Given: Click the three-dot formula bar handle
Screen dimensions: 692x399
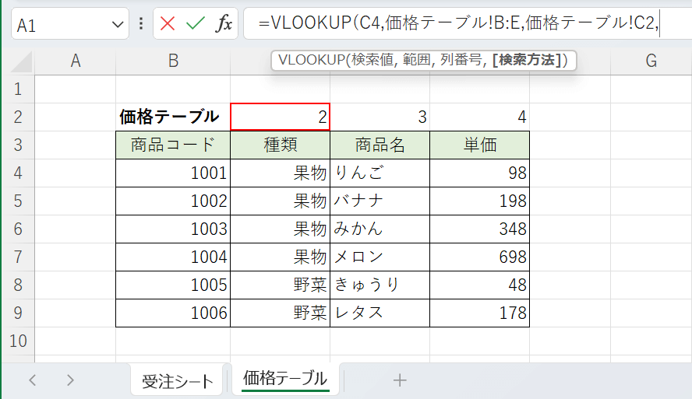Looking at the screenshot, I should click(x=141, y=24).
